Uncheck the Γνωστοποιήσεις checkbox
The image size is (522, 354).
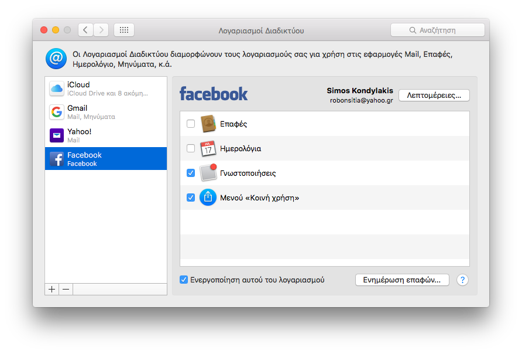(191, 173)
